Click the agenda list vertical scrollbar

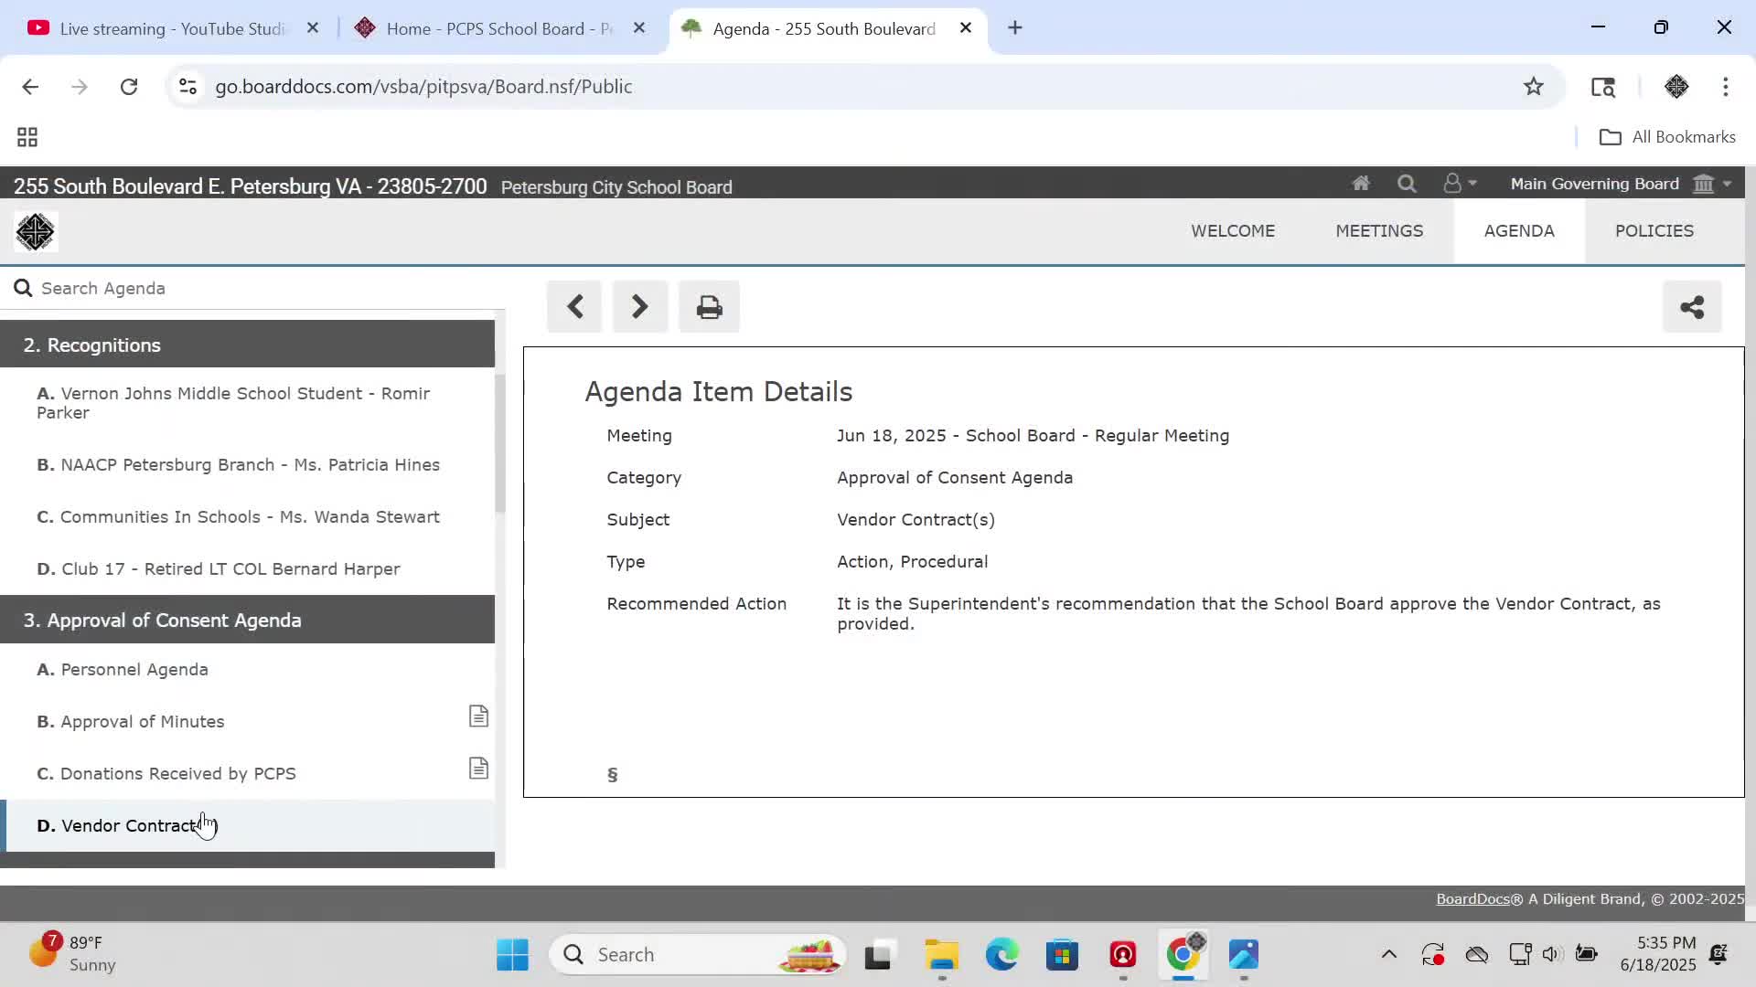499,443
